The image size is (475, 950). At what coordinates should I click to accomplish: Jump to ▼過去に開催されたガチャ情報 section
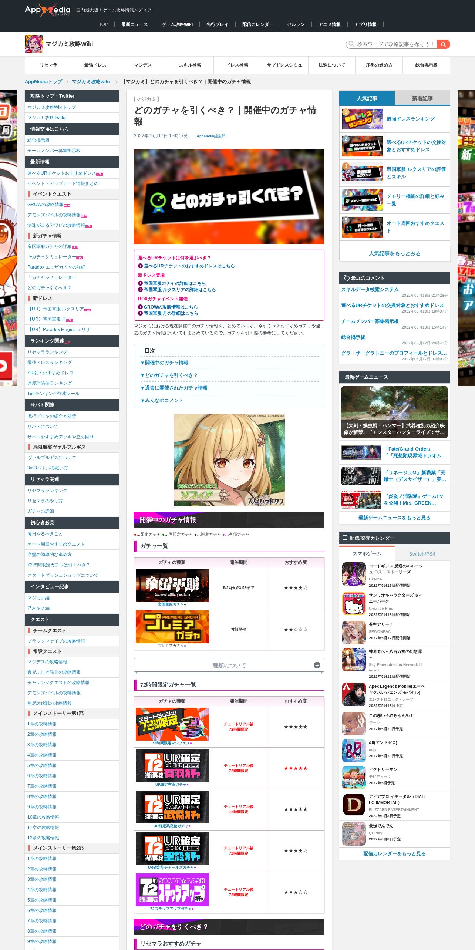click(x=174, y=388)
